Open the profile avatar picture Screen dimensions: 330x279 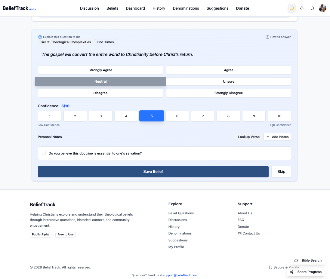tap(322, 8)
